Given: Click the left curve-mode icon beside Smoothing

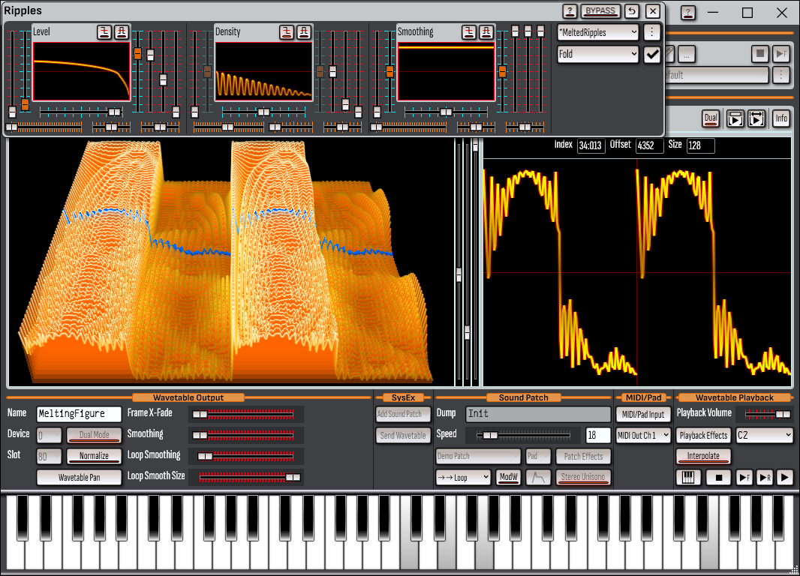Looking at the screenshot, I should coord(469,32).
